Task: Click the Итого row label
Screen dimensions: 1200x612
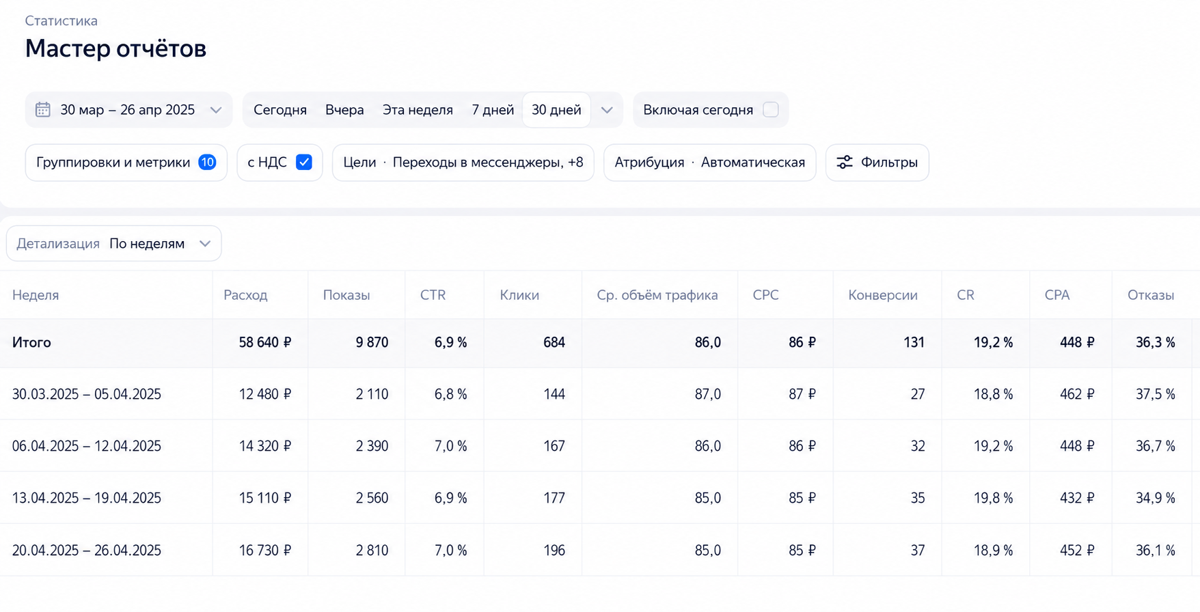Action: (x=31, y=343)
